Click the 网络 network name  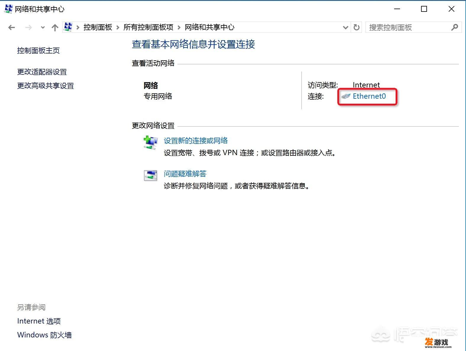pyautogui.click(x=151, y=86)
